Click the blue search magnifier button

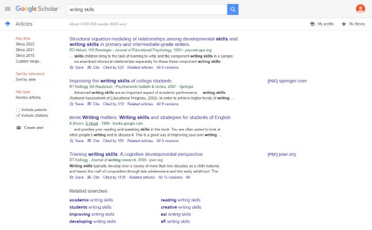pos(233,9)
